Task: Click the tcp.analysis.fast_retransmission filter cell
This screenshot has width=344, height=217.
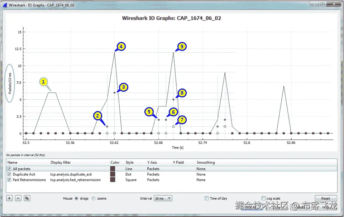Action: (76, 180)
